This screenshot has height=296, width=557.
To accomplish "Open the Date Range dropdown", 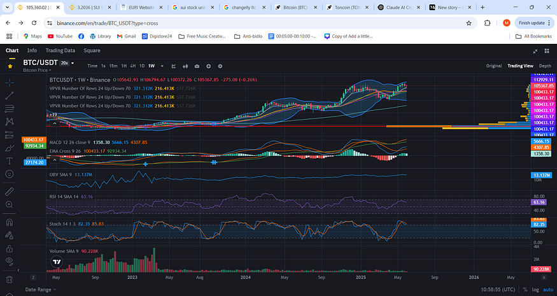I will click(41, 290).
